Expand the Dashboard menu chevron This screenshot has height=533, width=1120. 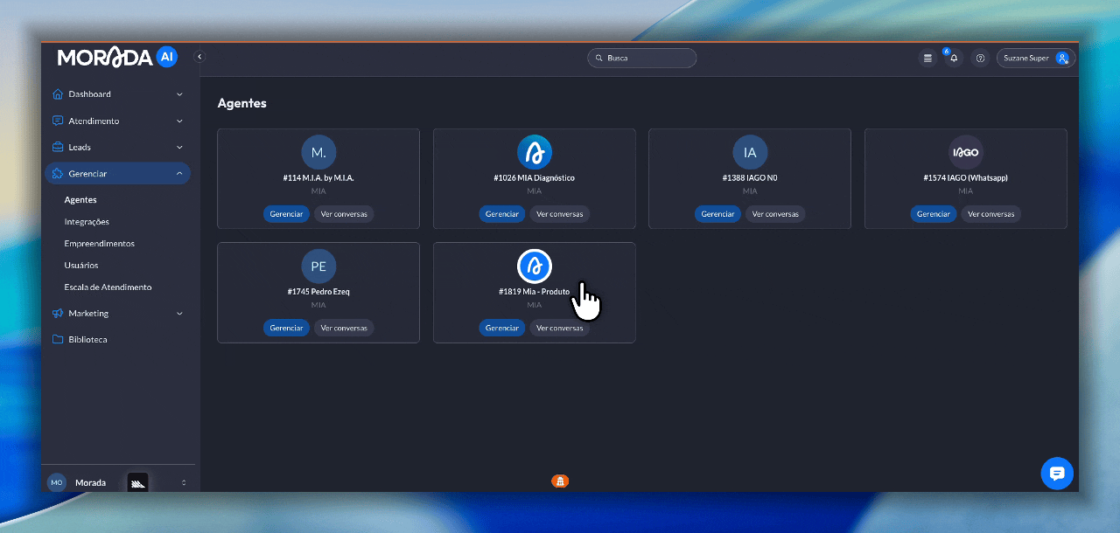(179, 94)
